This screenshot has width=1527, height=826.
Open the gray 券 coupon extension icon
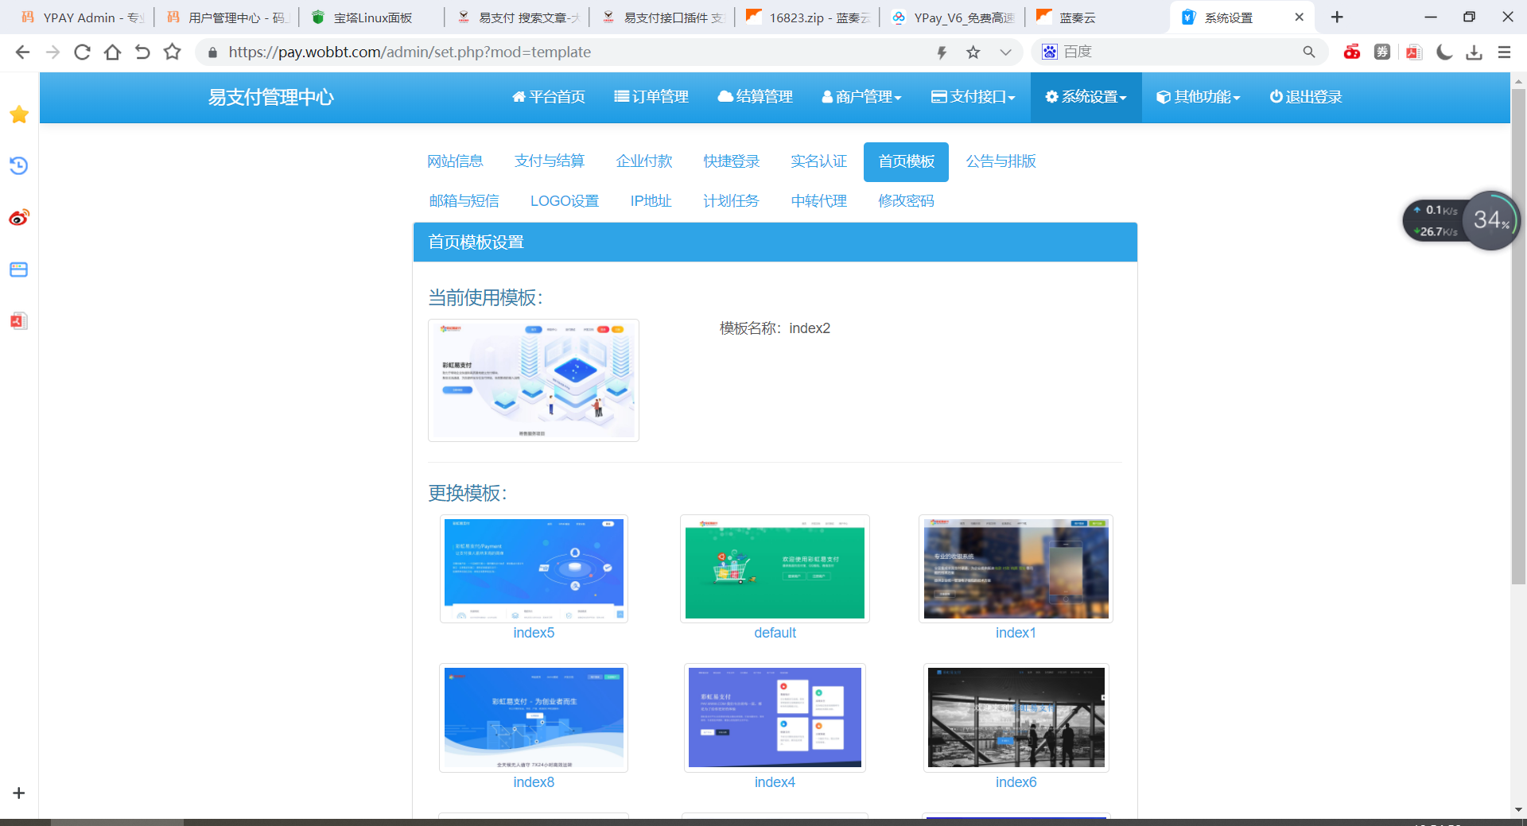click(1383, 52)
